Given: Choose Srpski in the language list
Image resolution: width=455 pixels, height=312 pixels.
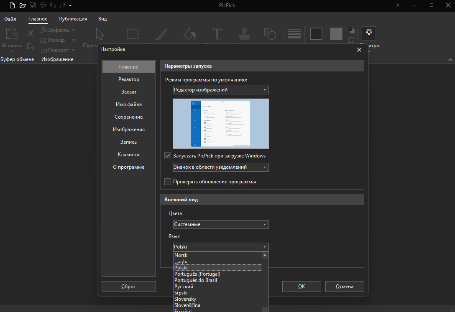Looking at the screenshot, I should click(217, 293).
